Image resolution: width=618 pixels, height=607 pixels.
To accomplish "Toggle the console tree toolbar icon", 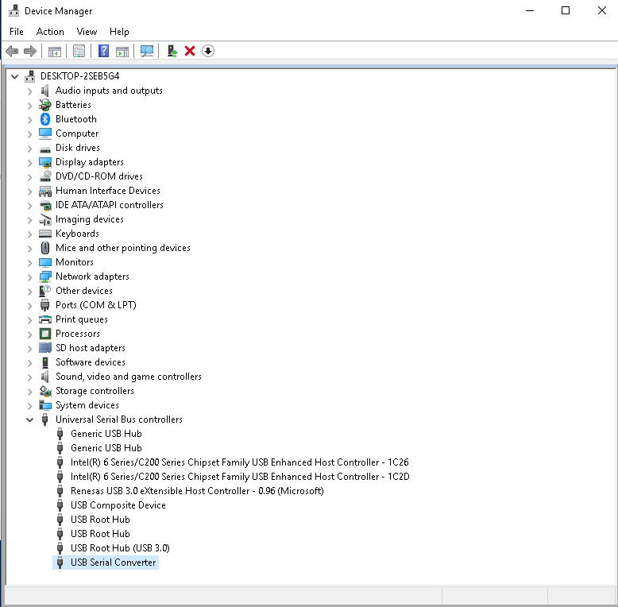I will click(x=54, y=51).
